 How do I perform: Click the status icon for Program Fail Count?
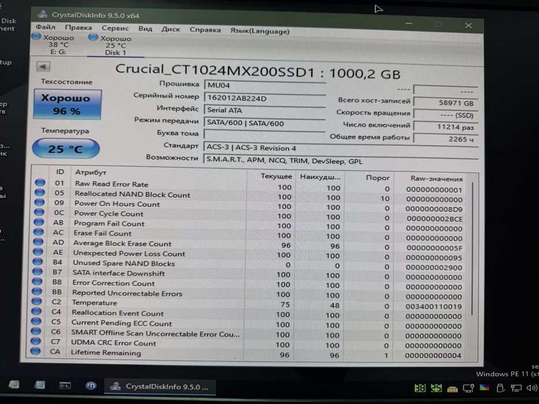[x=39, y=222]
